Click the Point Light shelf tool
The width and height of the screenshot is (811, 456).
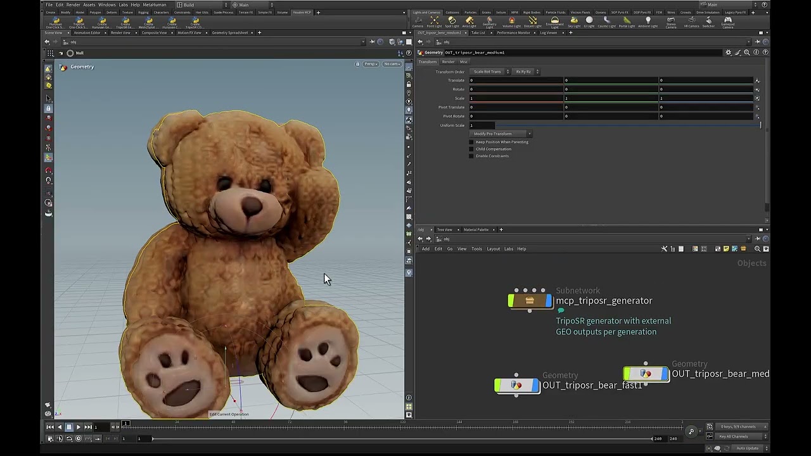click(x=434, y=22)
